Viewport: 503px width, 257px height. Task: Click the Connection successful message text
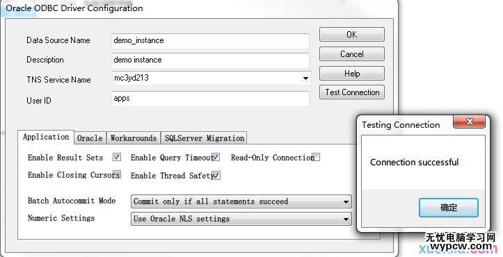(414, 162)
